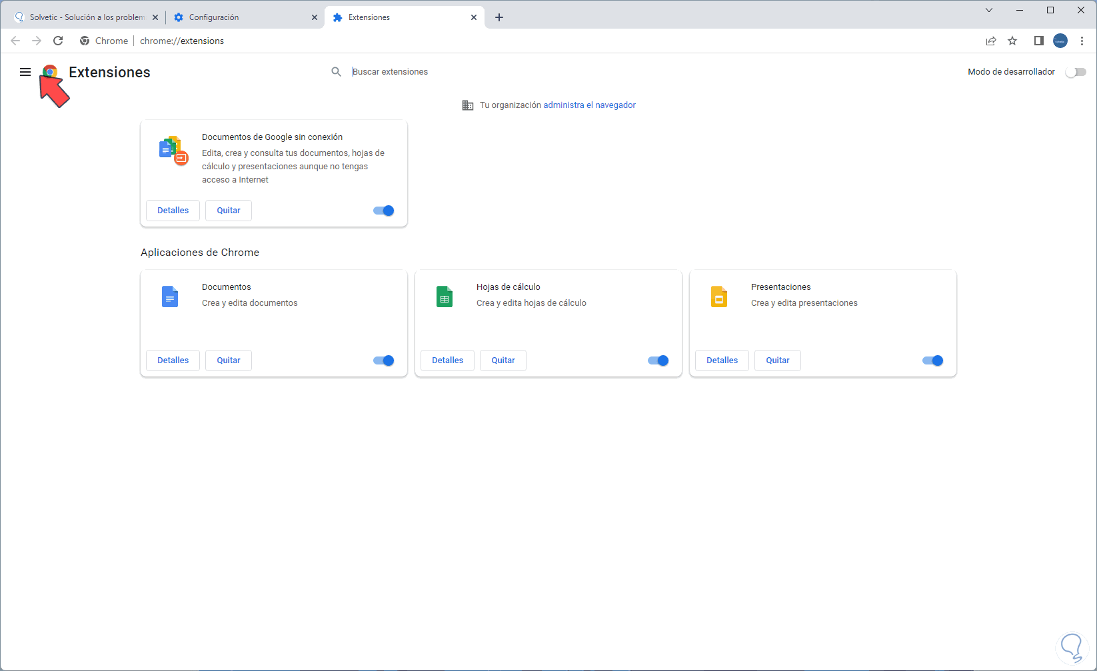
Task: Select the Extensiones tab
Action: [x=404, y=17]
